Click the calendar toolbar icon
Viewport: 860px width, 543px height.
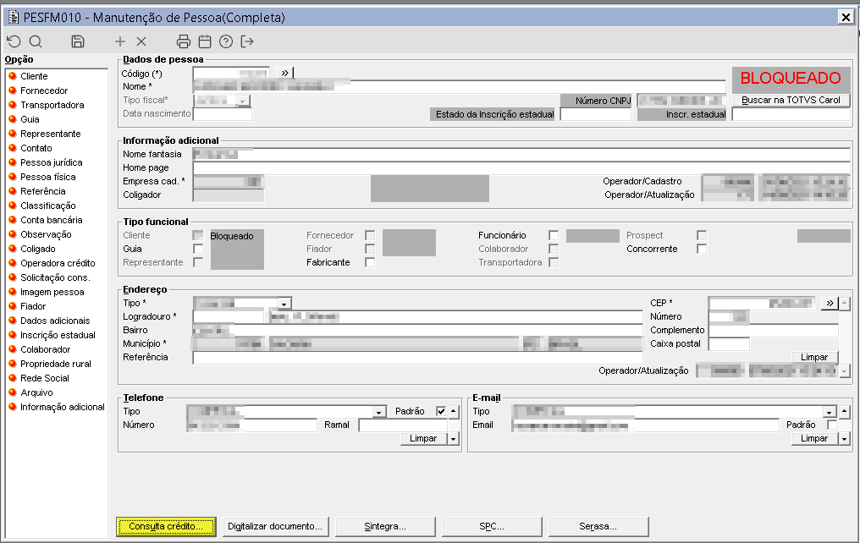[205, 41]
